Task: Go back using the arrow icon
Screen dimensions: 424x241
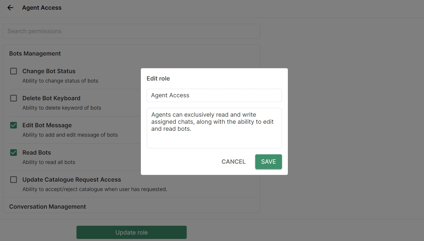Action: tap(10, 8)
